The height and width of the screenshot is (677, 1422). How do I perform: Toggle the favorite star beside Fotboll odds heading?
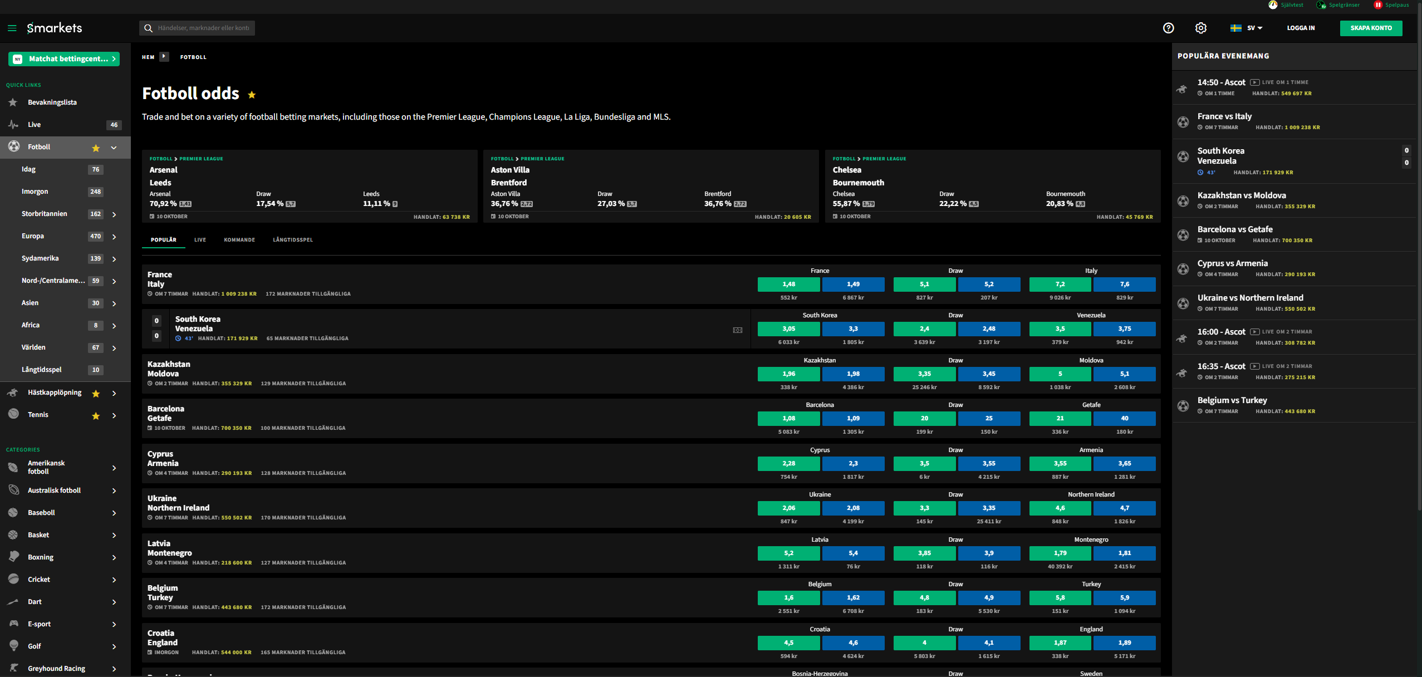(252, 95)
